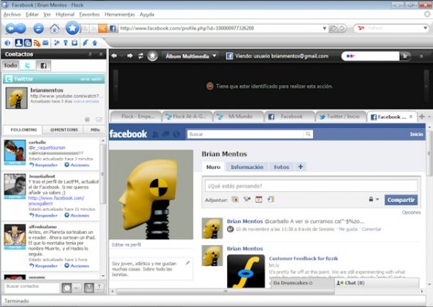Open the Archivo menu

12,15
